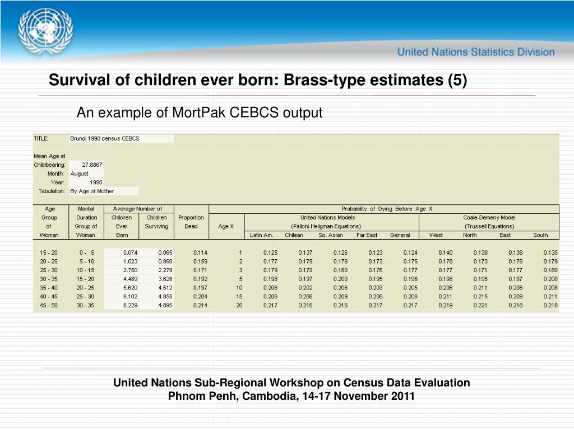The height and width of the screenshot is (430, 574).
Task: Click proportion dead value 0.159
Action: tap(200, 261)
